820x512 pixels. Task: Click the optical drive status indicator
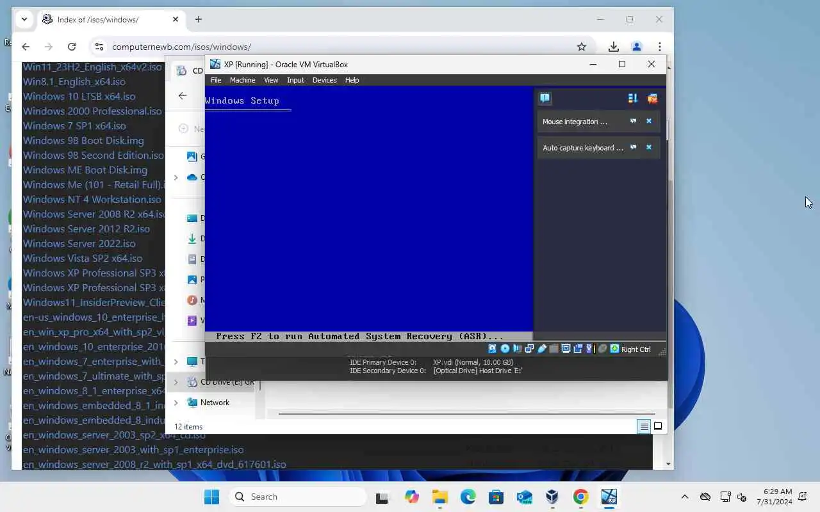point(505,349)
